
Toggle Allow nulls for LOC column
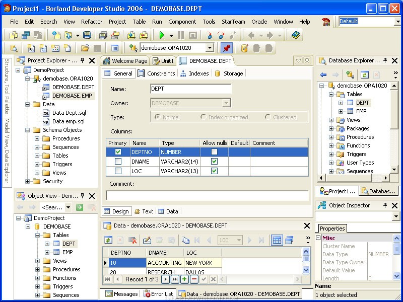tap(214, 171)
